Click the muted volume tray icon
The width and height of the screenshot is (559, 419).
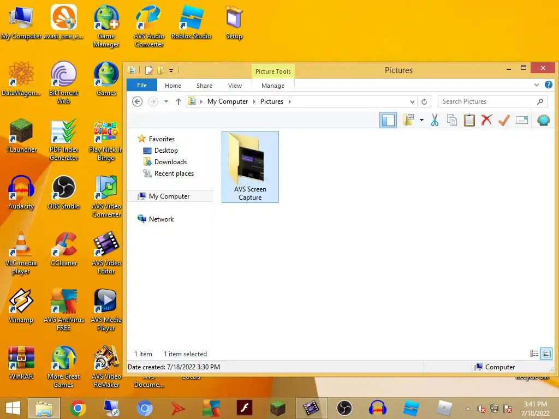click(481, 409)
